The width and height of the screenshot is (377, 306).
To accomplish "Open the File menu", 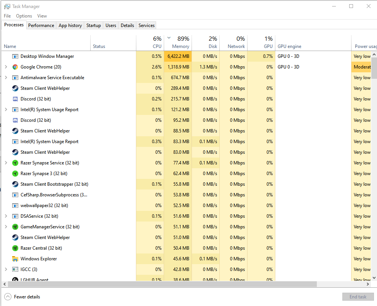I will (x=7, y=16).
